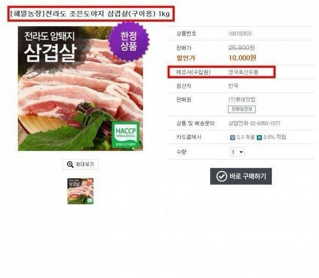This screenshot has width=319, height=278.
Task: Click the purple 한정상품 badge
Action: point(129,42)
